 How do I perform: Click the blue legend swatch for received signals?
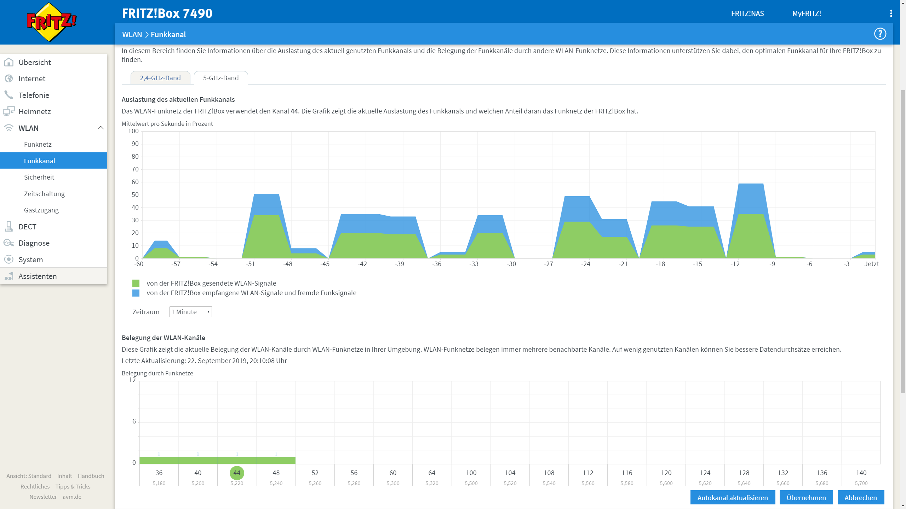point(136,293)
